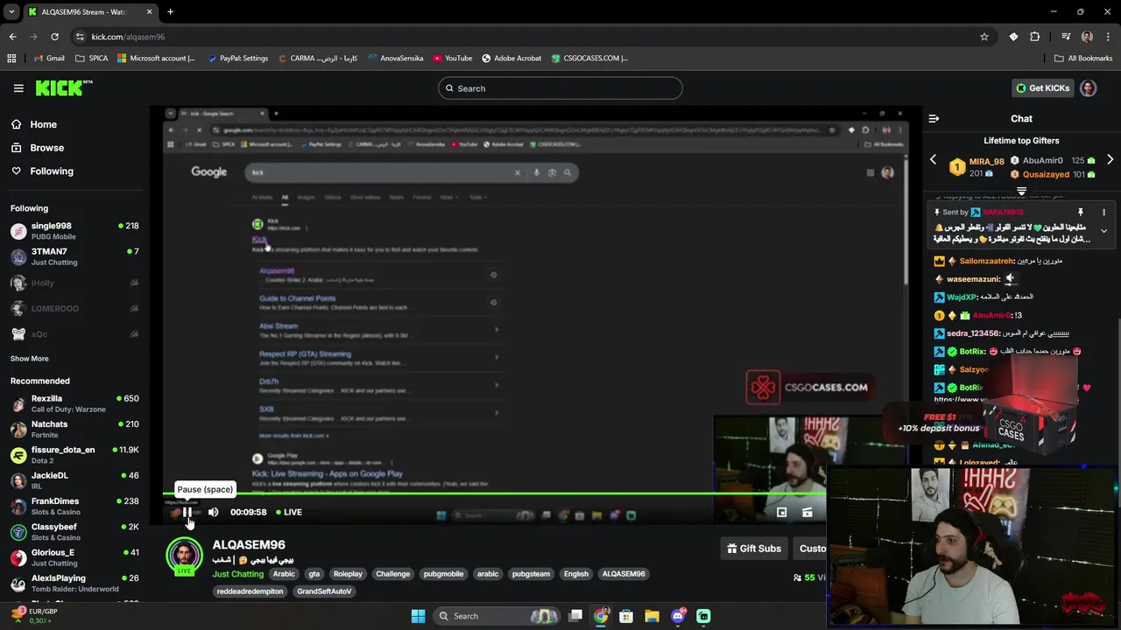Image resolution: width=1121 pixels, height=630 pixels.
Task: Enable mini player mode
Action: (x=781, y=513)
